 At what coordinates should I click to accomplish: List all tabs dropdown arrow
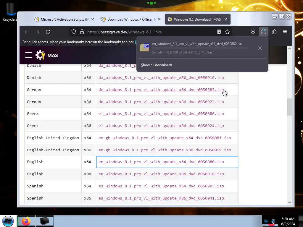(254, 19)
